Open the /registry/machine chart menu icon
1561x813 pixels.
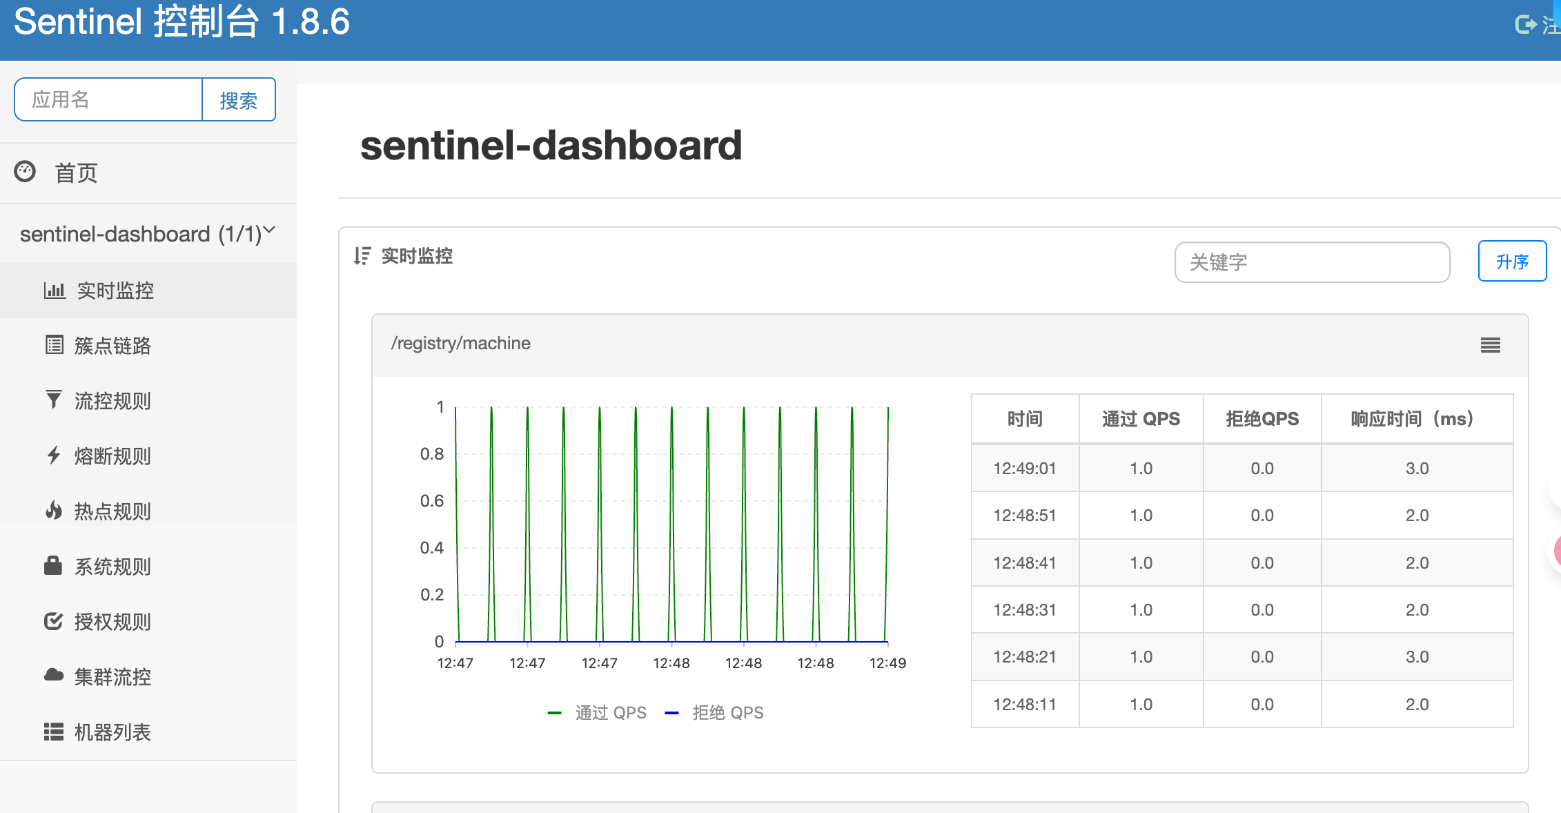pos(1491,345)
